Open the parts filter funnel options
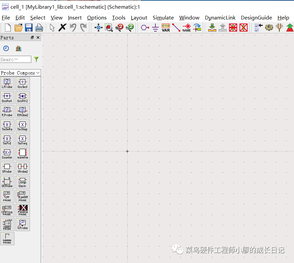This screenshot has height=263, width=294. [36, 59]
